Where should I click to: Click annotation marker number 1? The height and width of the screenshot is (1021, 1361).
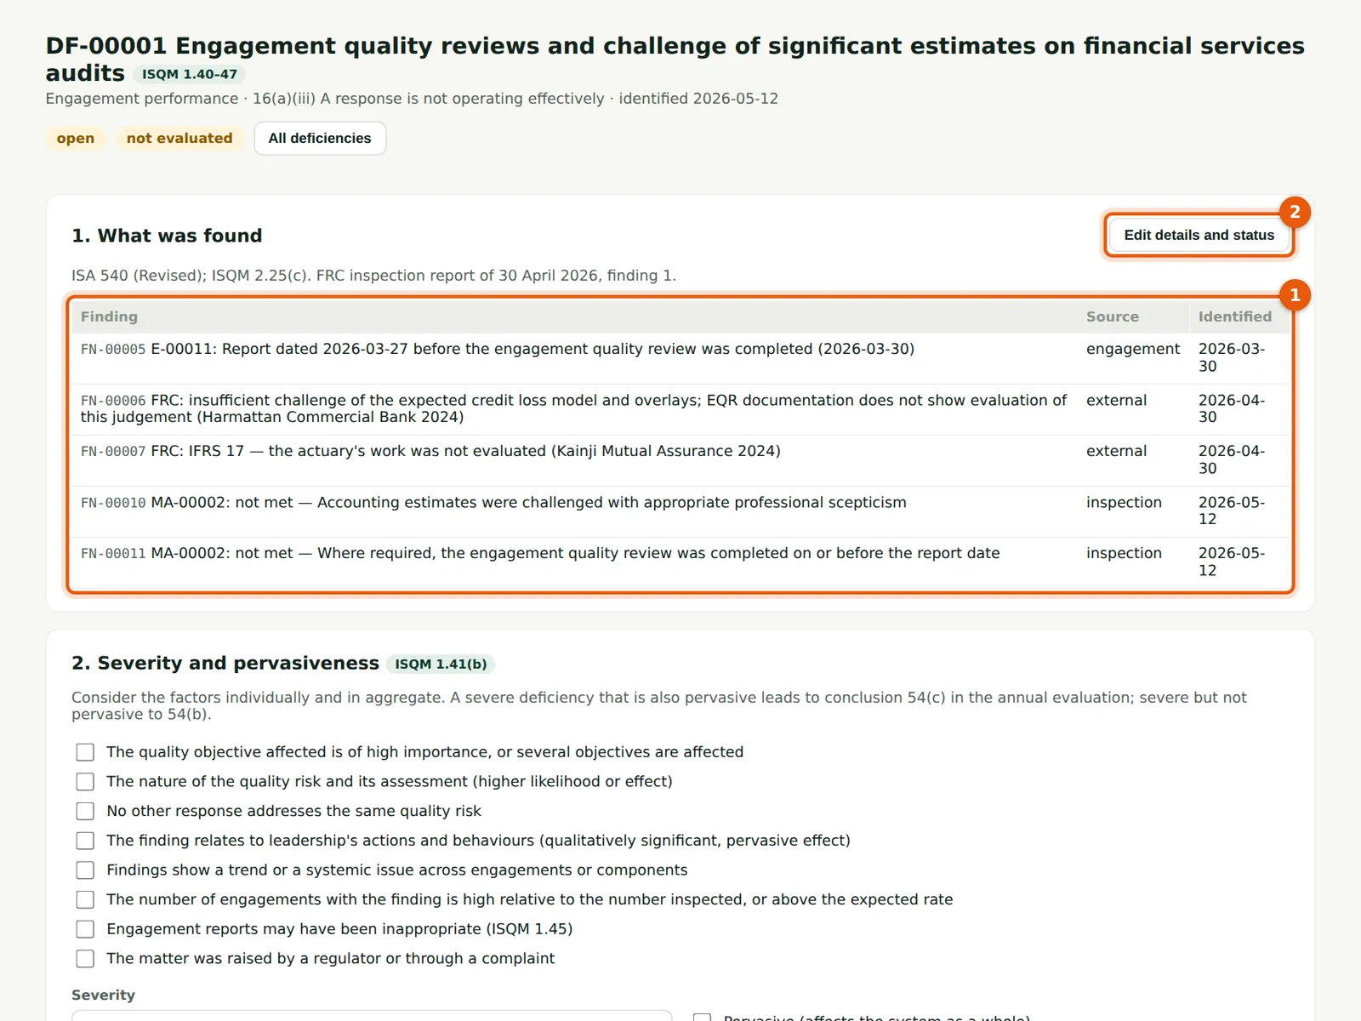click(1295, 295)
